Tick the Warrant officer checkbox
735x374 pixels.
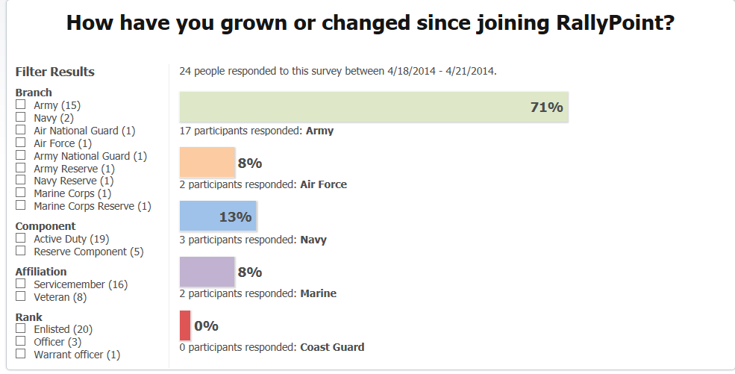pyautogui.click(x=21, y=354)
